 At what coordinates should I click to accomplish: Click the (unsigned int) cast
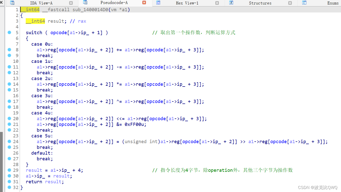(141, 142)
